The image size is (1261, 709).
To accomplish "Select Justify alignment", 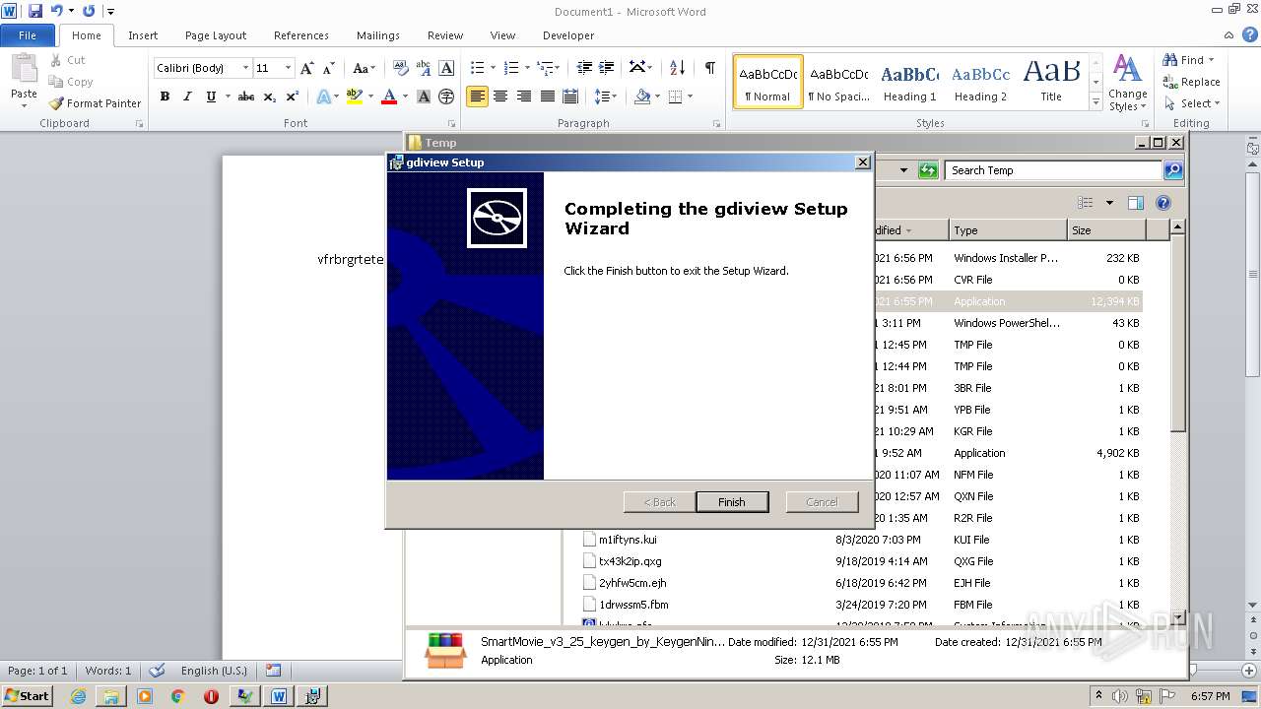I will pyautogui.click(x=547, y=97).
